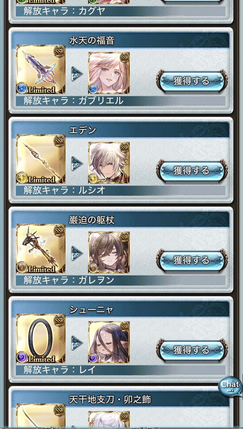Tap the ガレヲン character portrait
This screenshot has height=429, width=243.
tap(109, 252)
